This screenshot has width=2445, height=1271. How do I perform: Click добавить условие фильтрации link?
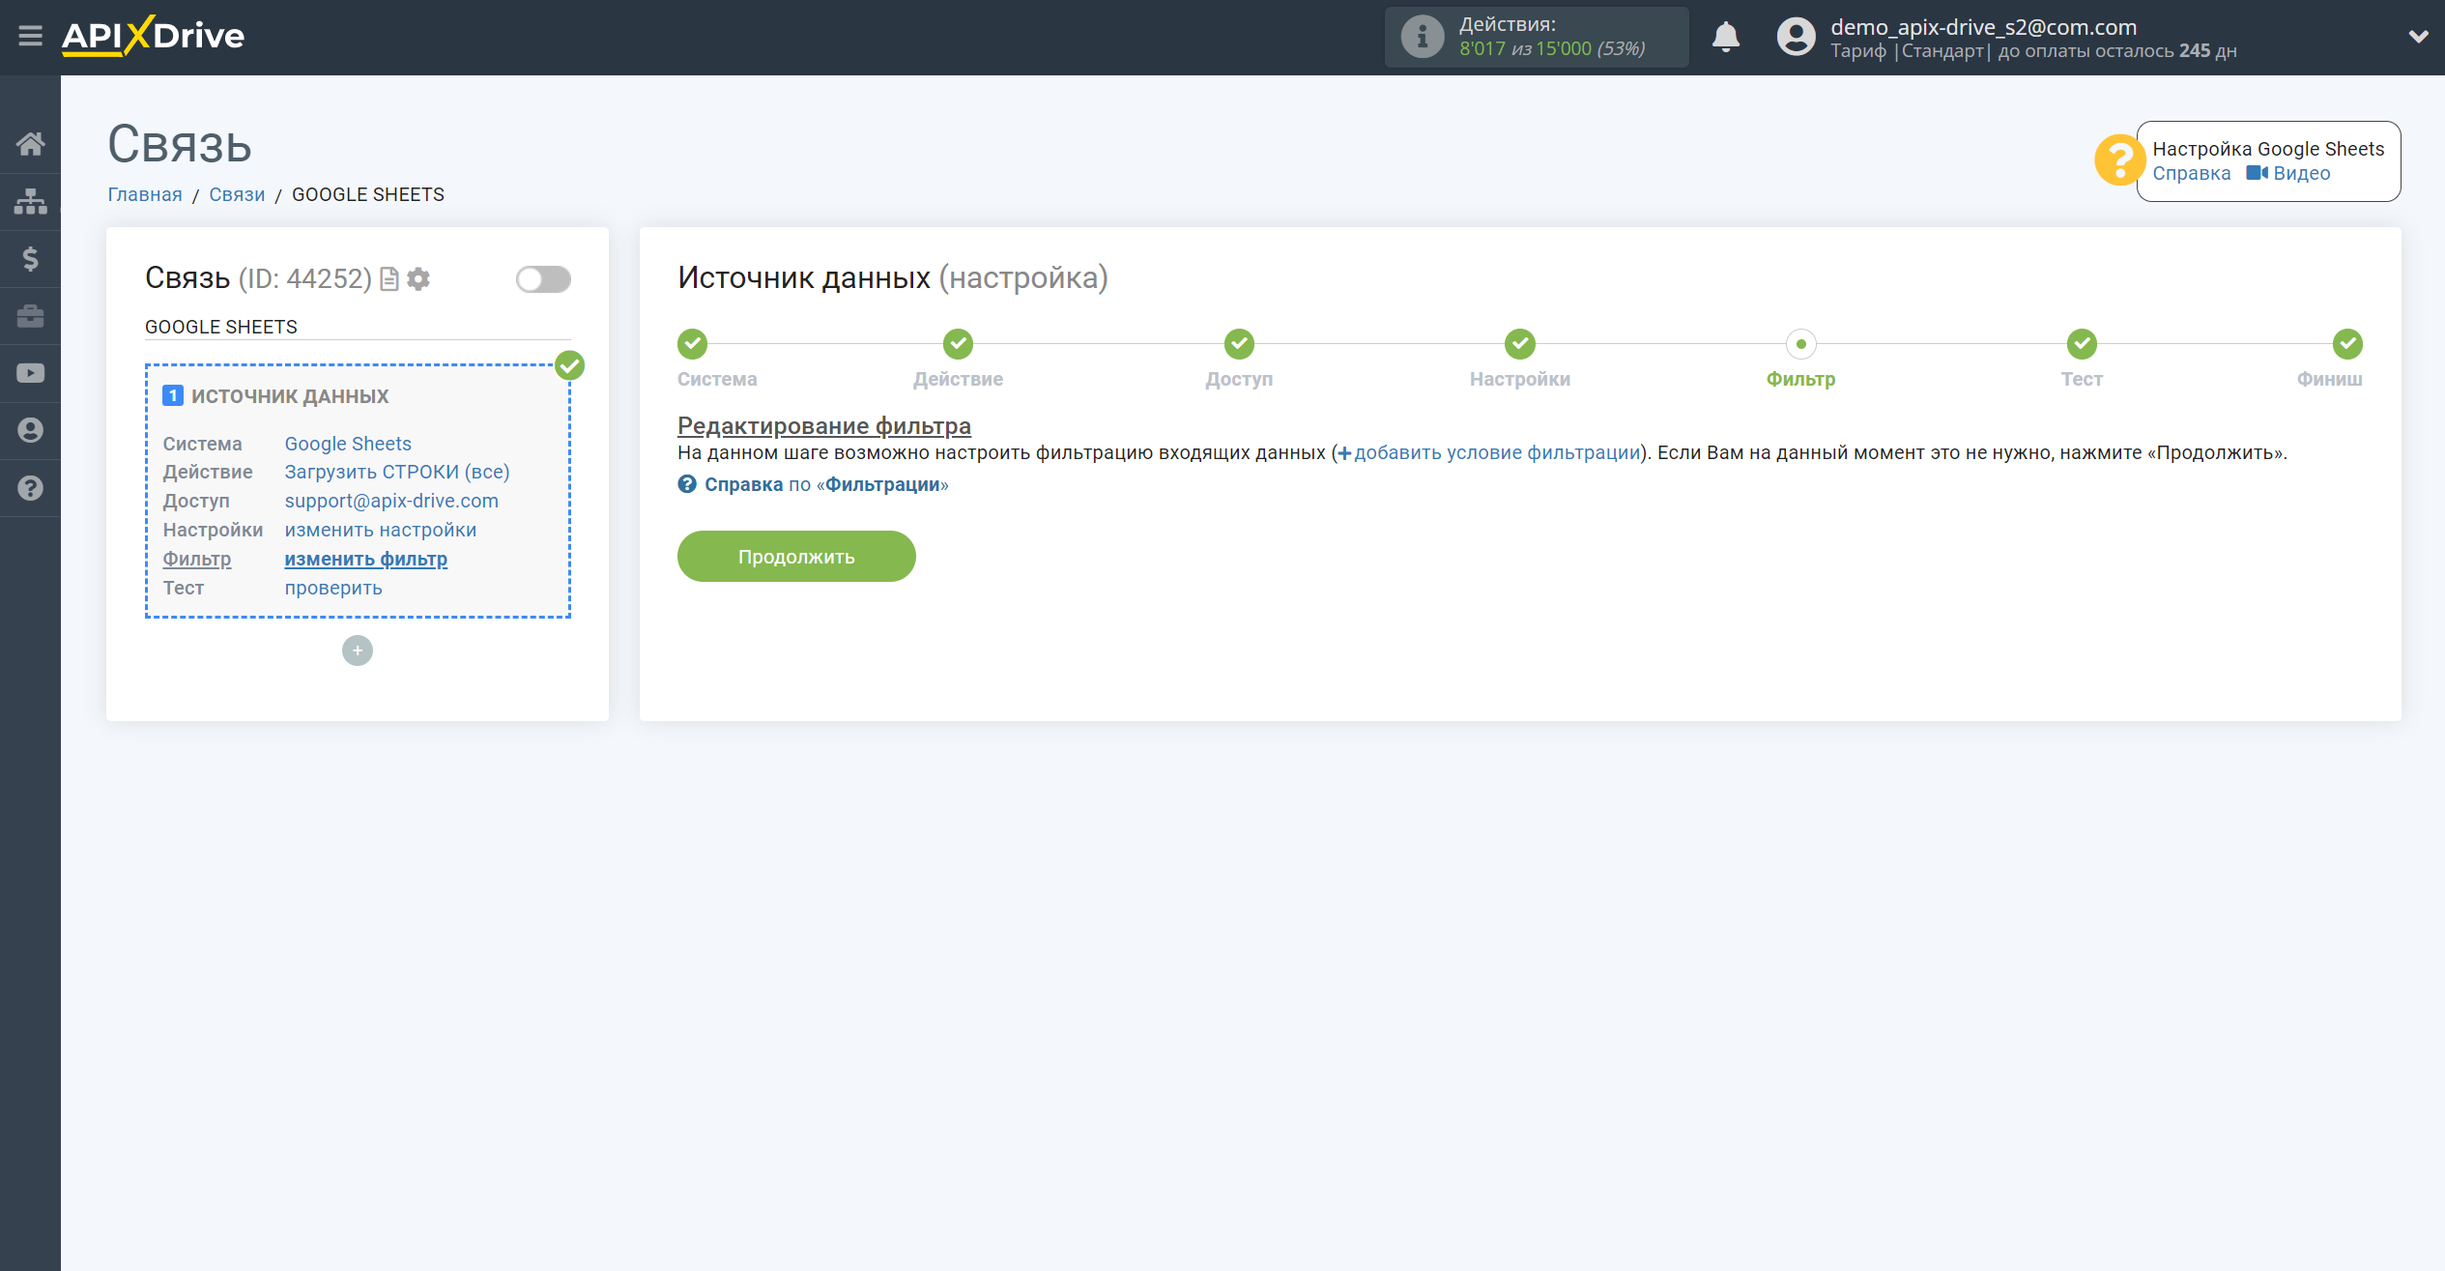1489,453
